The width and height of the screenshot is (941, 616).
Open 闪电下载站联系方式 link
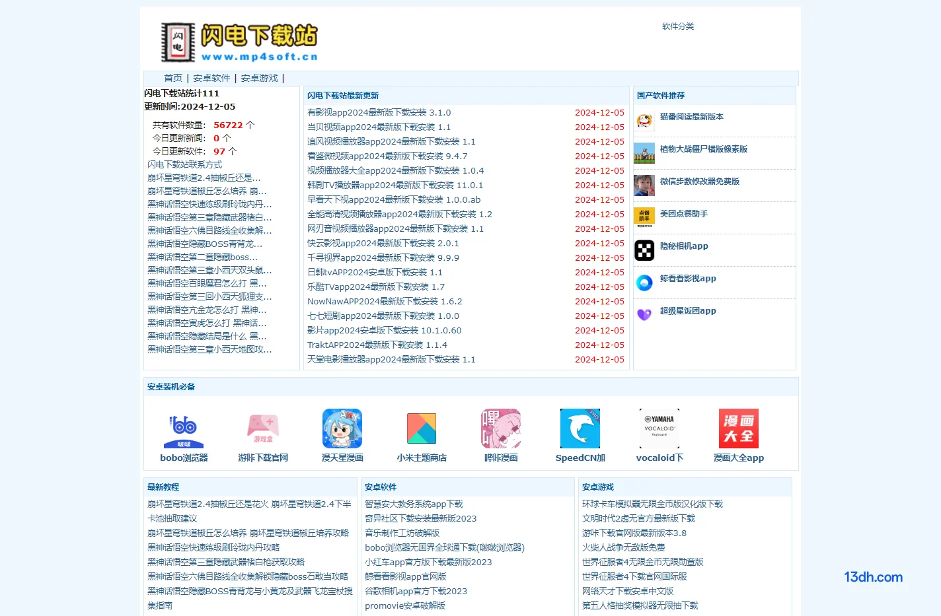[184, 164]
